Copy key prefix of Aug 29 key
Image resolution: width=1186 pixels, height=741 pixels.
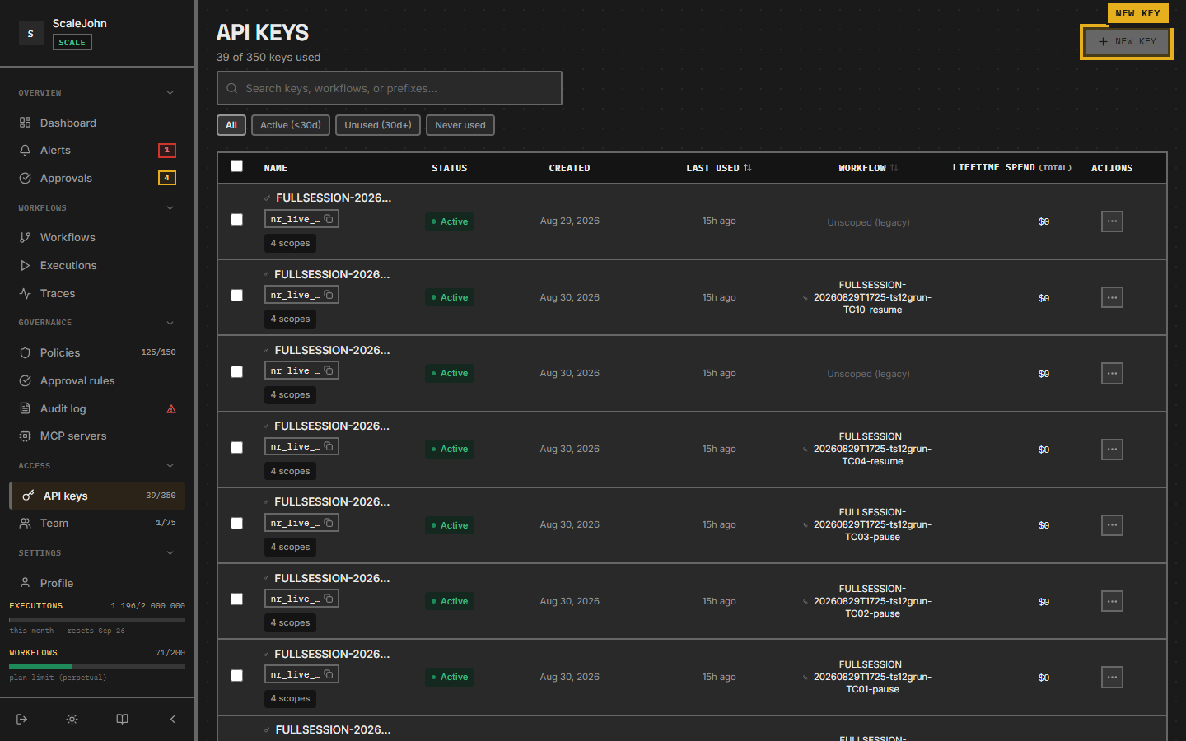click(329, 219)
